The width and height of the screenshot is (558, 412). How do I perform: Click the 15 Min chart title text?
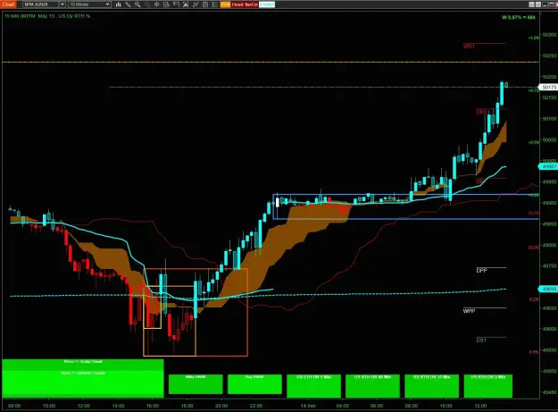point(47,16)
